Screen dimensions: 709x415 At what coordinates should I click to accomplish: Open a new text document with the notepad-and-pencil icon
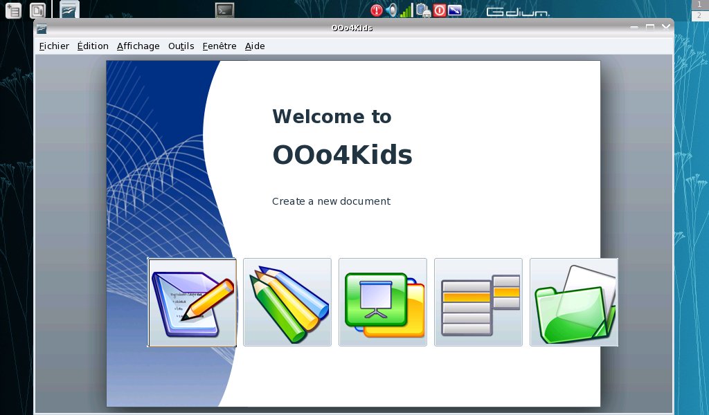(x=192, y=302)
